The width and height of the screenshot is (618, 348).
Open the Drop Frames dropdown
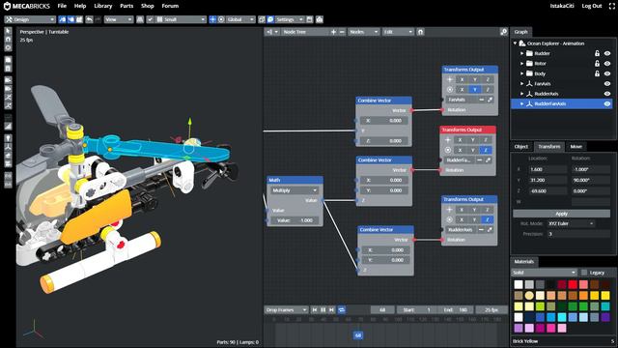coord(286,309)
